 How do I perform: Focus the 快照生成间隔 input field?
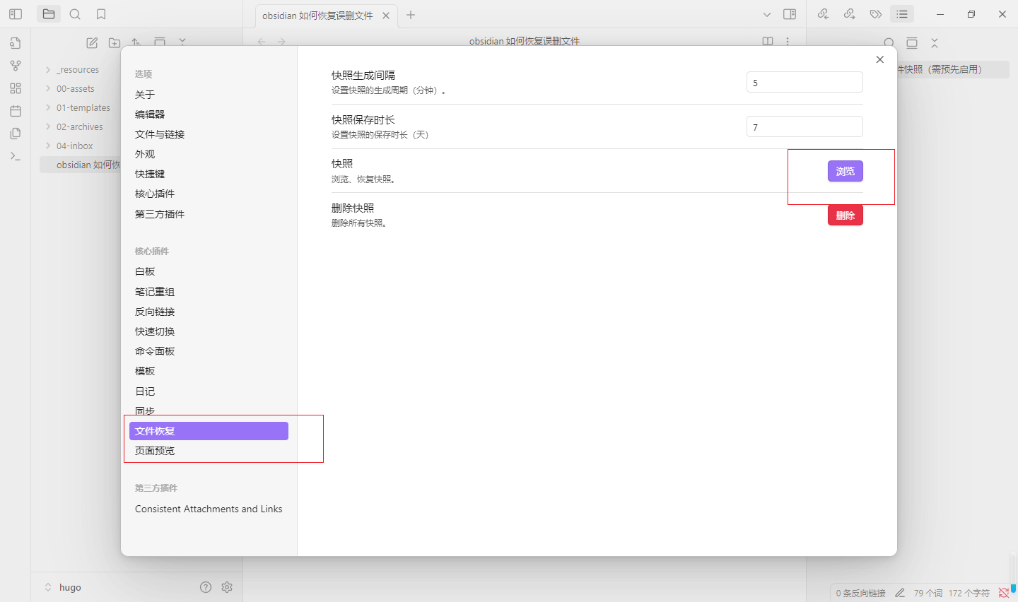pyautogui.click(x=805, y=82)
